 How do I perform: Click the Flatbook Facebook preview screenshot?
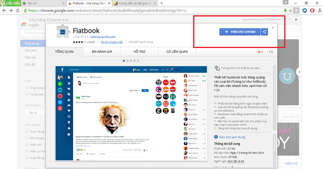(131, 113)
